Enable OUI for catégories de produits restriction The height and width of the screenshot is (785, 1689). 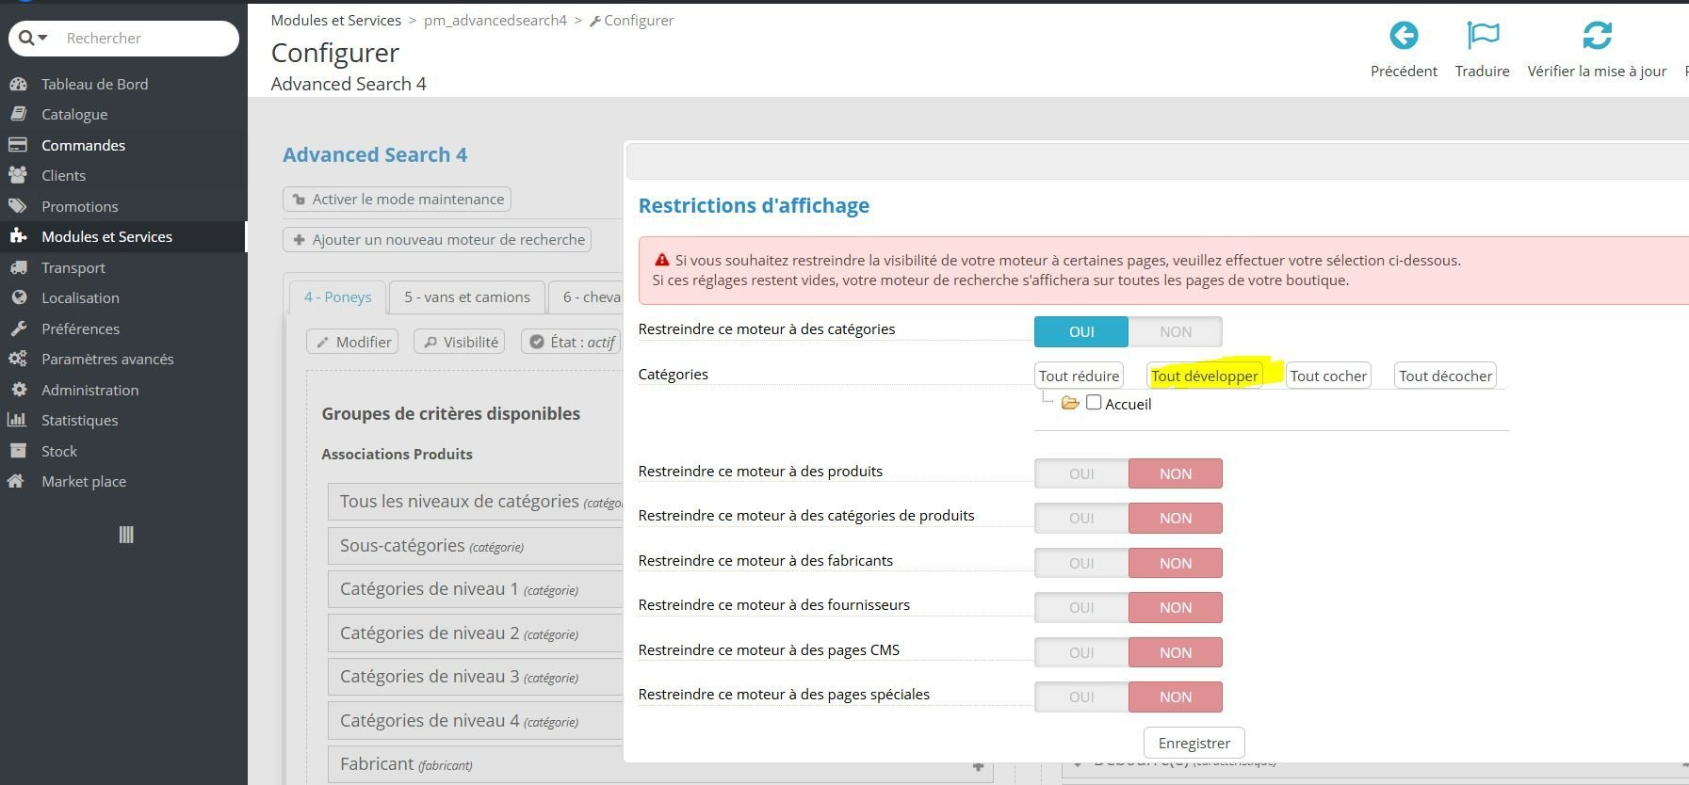pyautogui.click(x=1081, y=519)
